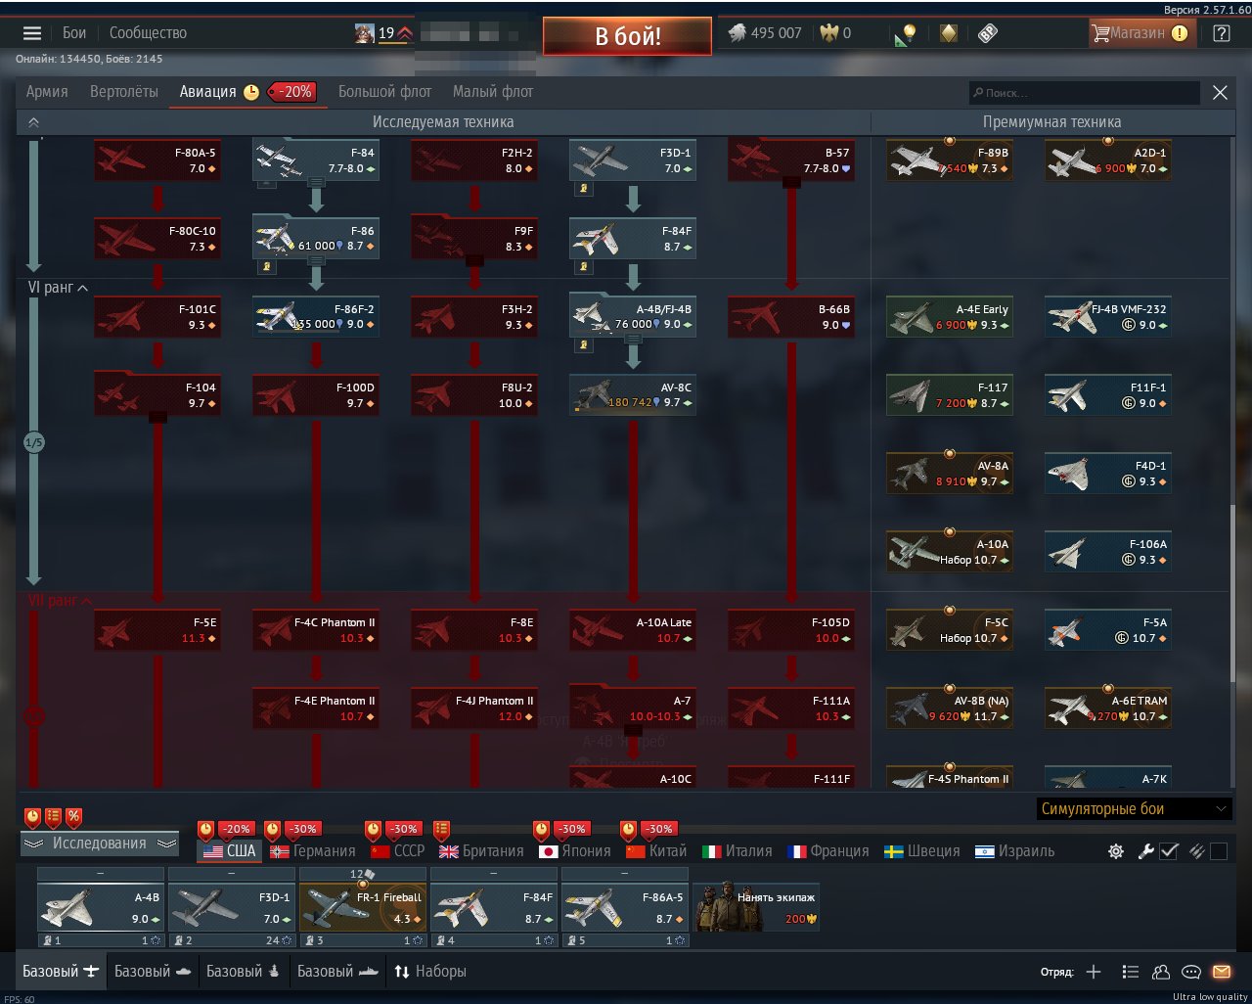
Task: Click the gold diamond icon in top bar
Action: [x=949, y=33]
